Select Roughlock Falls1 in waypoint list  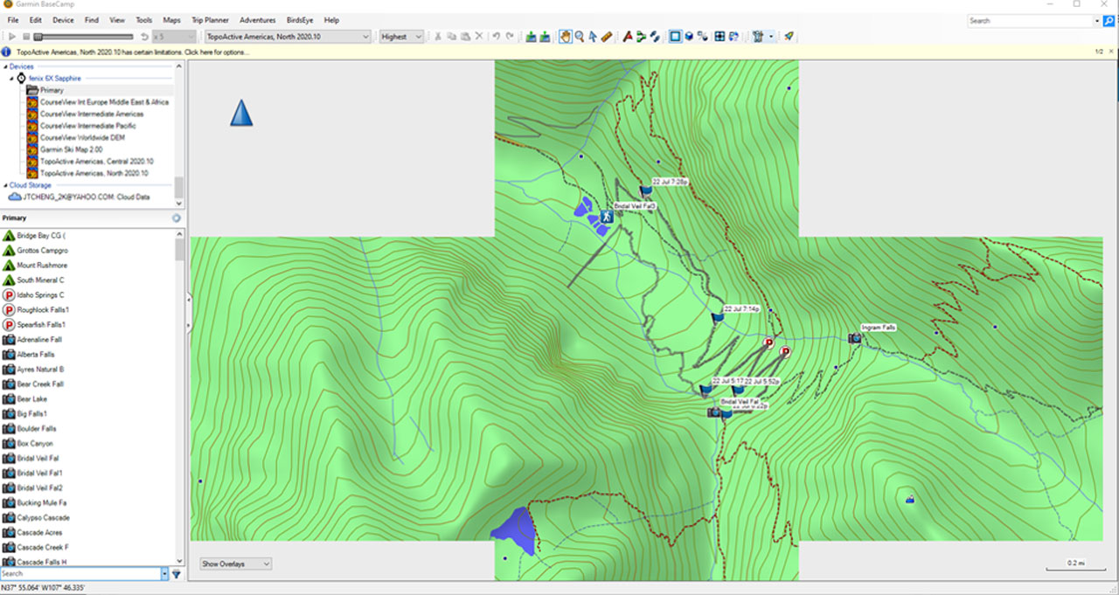[43, 310]
